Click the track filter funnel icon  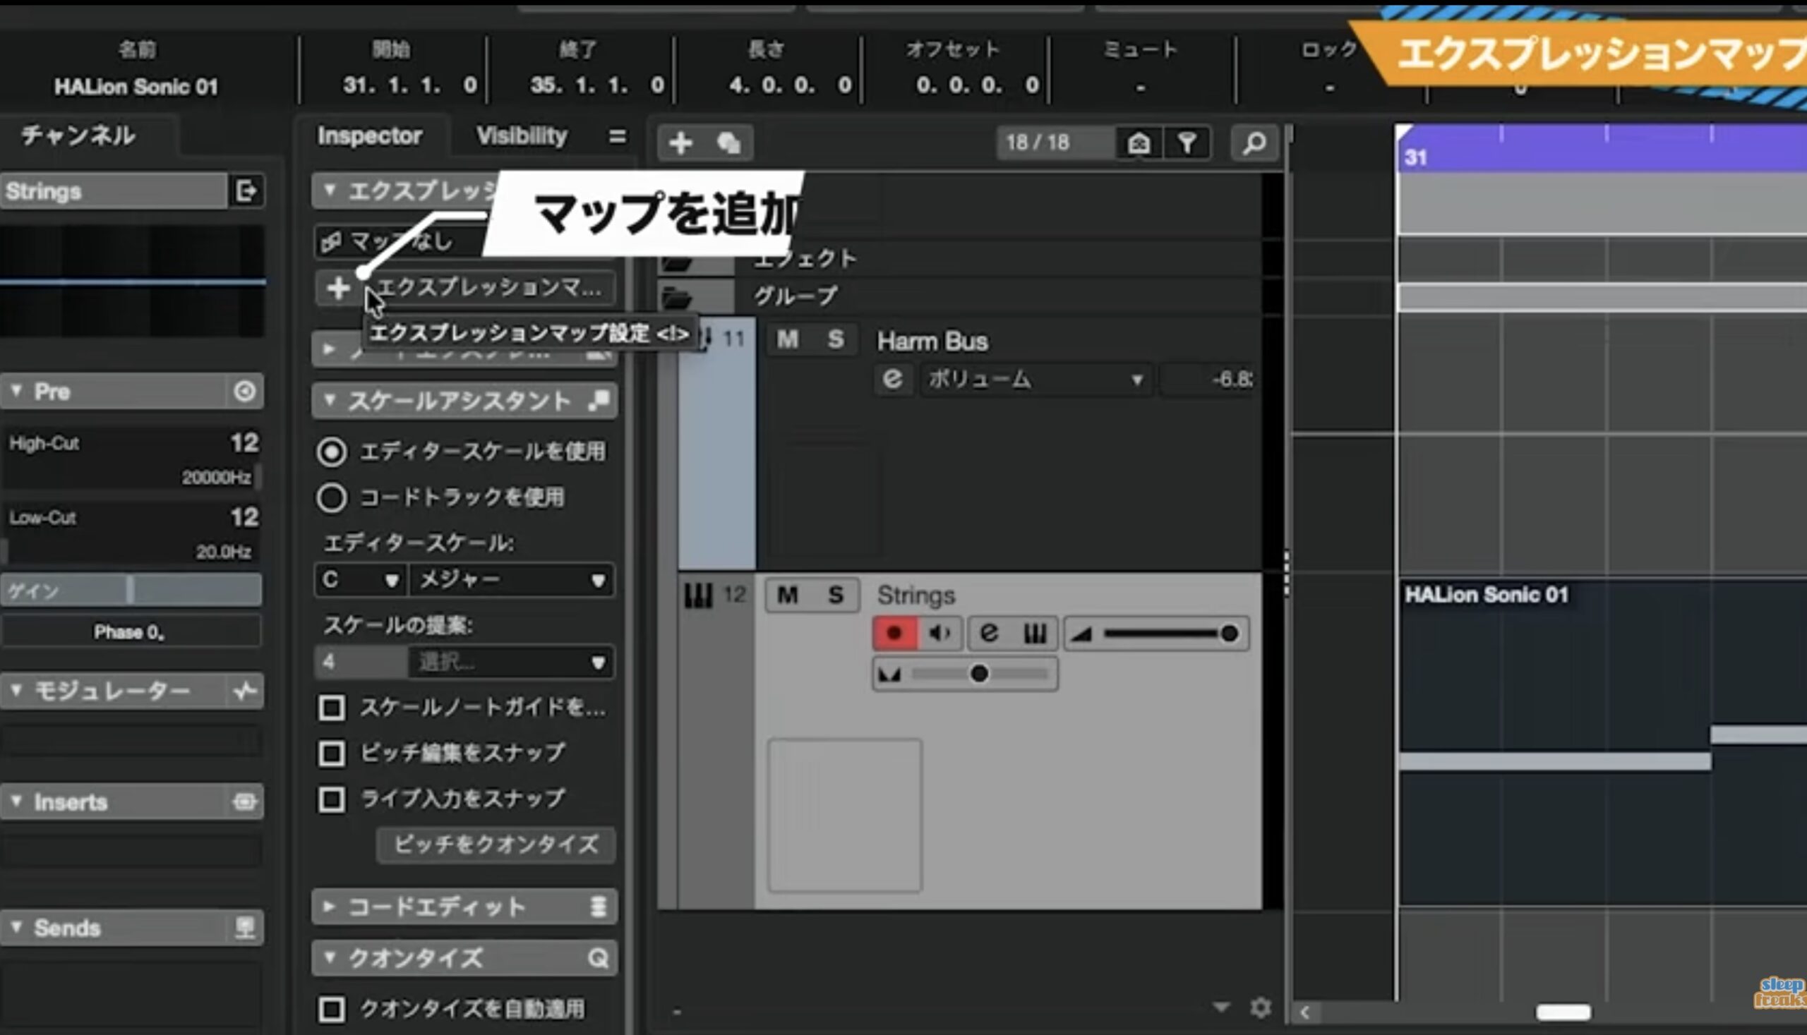[1187, 143]
